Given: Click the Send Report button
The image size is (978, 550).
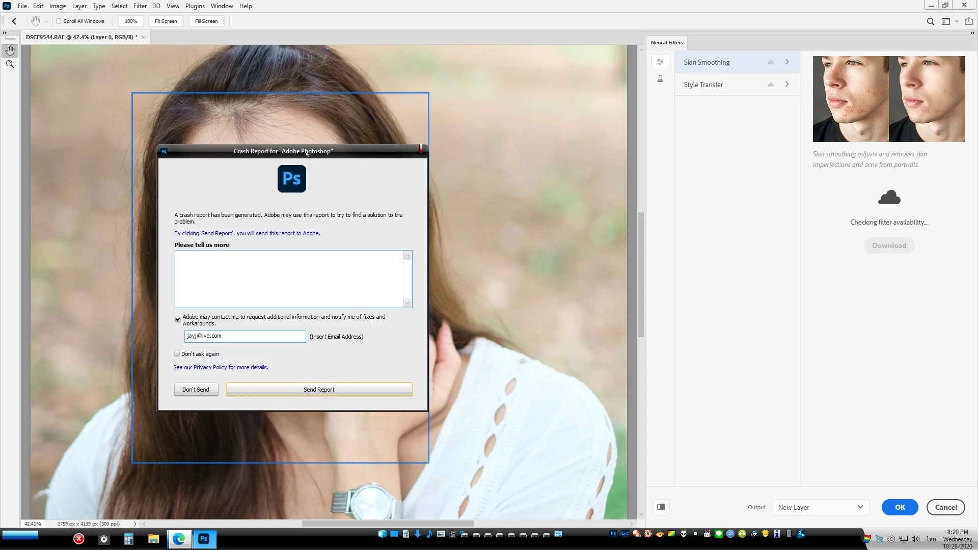Looking at the screenshot, I should pyautogui.click(x=319, y=390).
